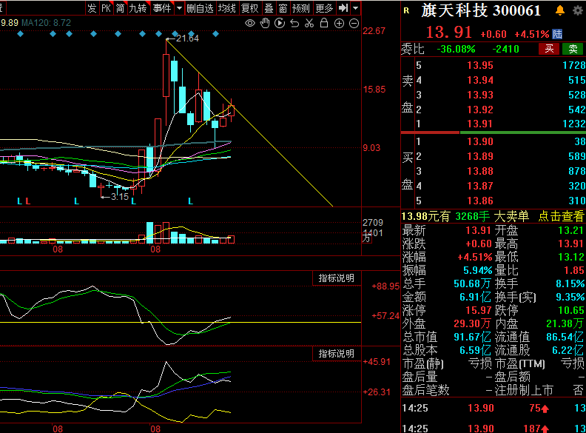Viewport: 586px width, 433px height.
Task: Toggle the eye visibility icon in chart toolbar
Action: tap(249, 23)
